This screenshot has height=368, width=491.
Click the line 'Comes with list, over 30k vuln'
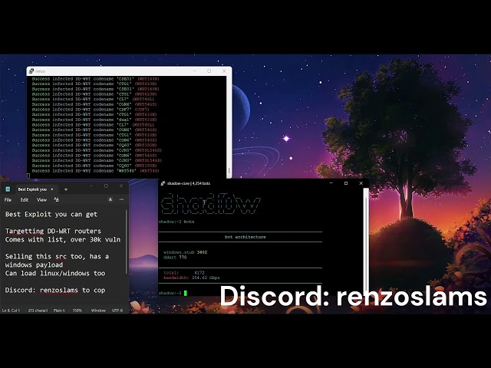63,239
